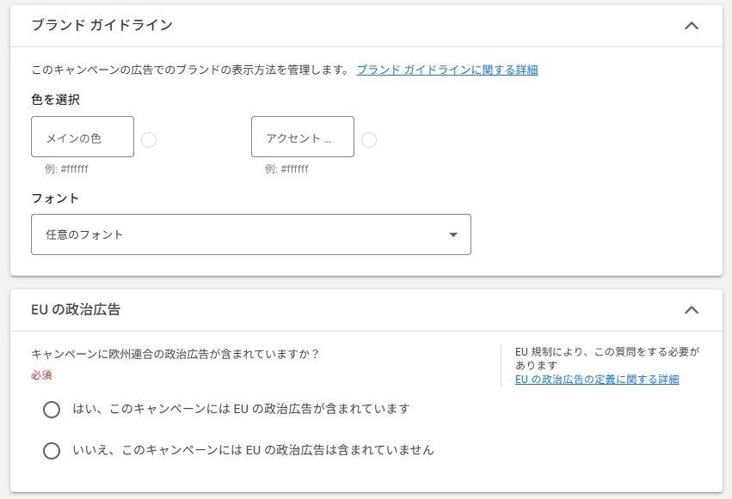Click the hex example hint under メインの色
The image size is (732, 499).
(66, 169)
